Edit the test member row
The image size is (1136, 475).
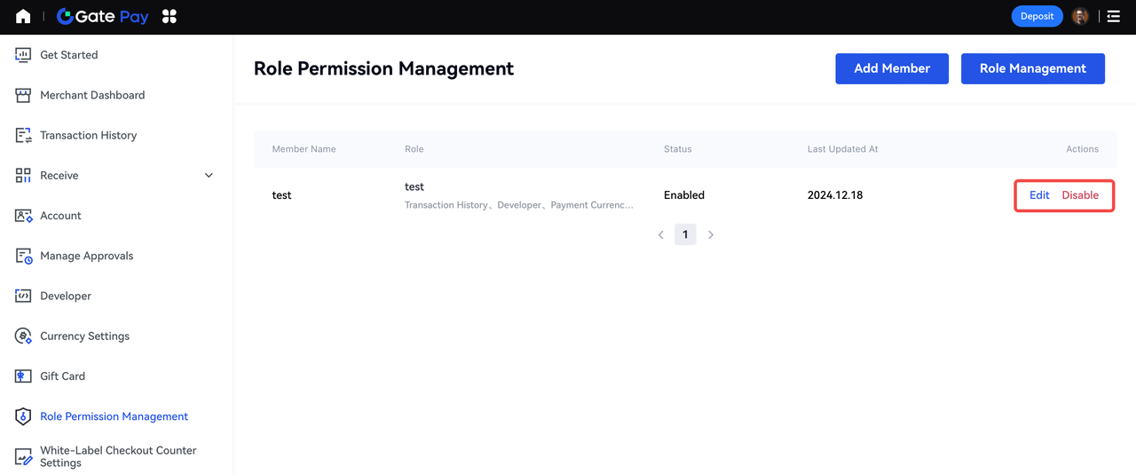point(1039,195)
